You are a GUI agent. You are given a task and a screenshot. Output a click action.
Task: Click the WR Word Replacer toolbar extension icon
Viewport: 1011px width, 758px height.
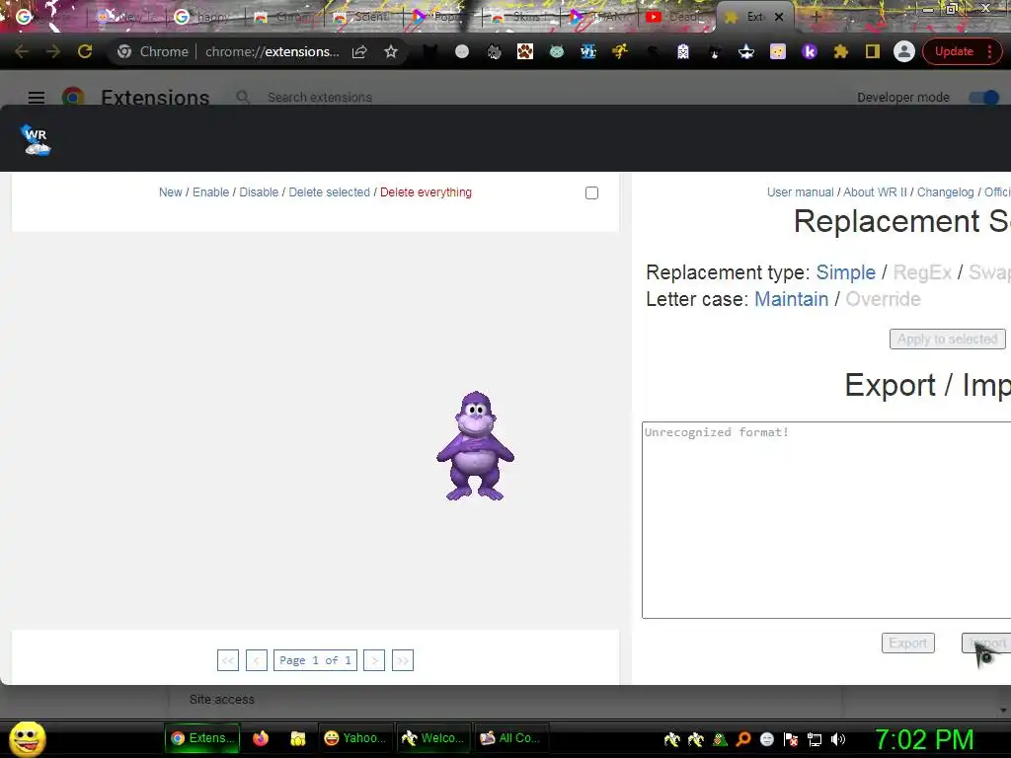click(588, 51)
